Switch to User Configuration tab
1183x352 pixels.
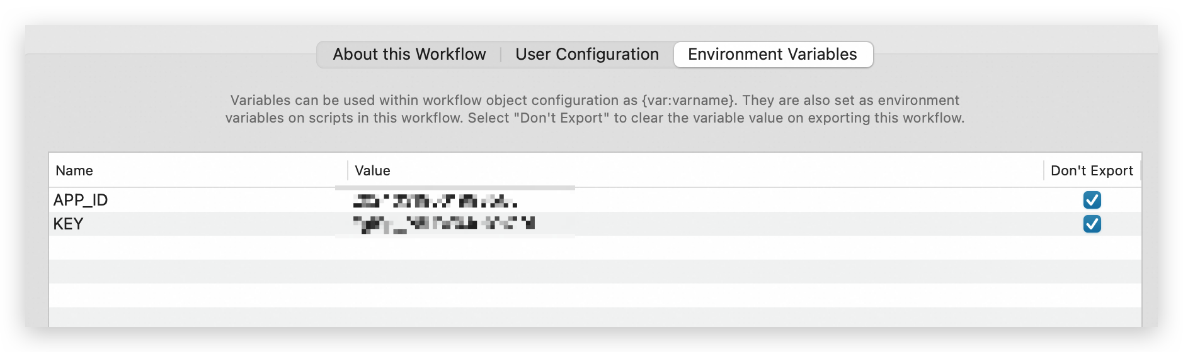(587, 55)
